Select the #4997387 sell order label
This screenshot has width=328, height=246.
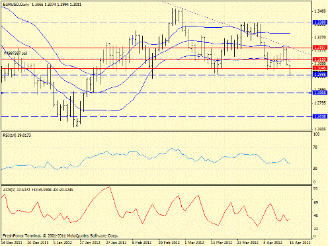[x=15, y=54]
